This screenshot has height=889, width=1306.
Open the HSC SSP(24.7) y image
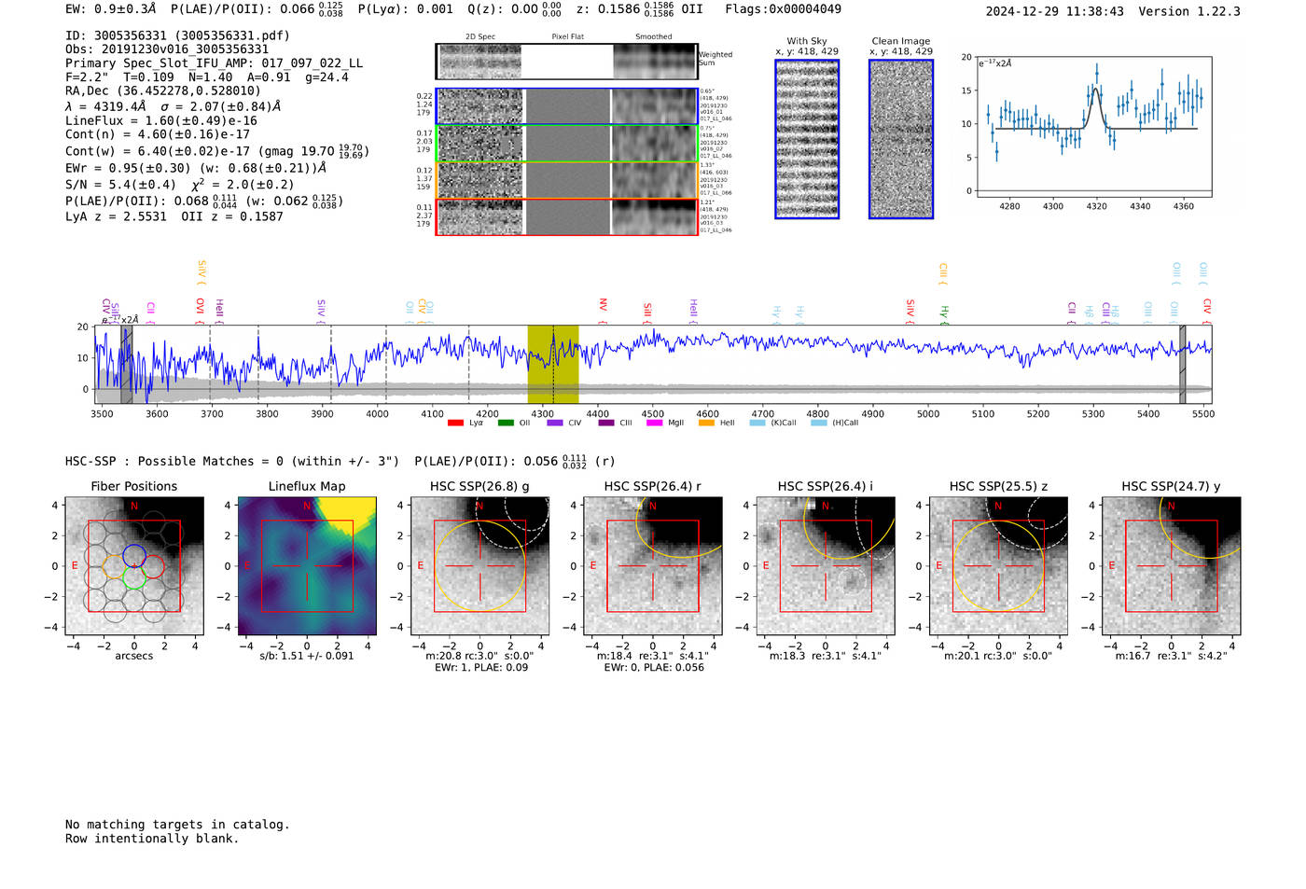click(x=1172, y=566)
